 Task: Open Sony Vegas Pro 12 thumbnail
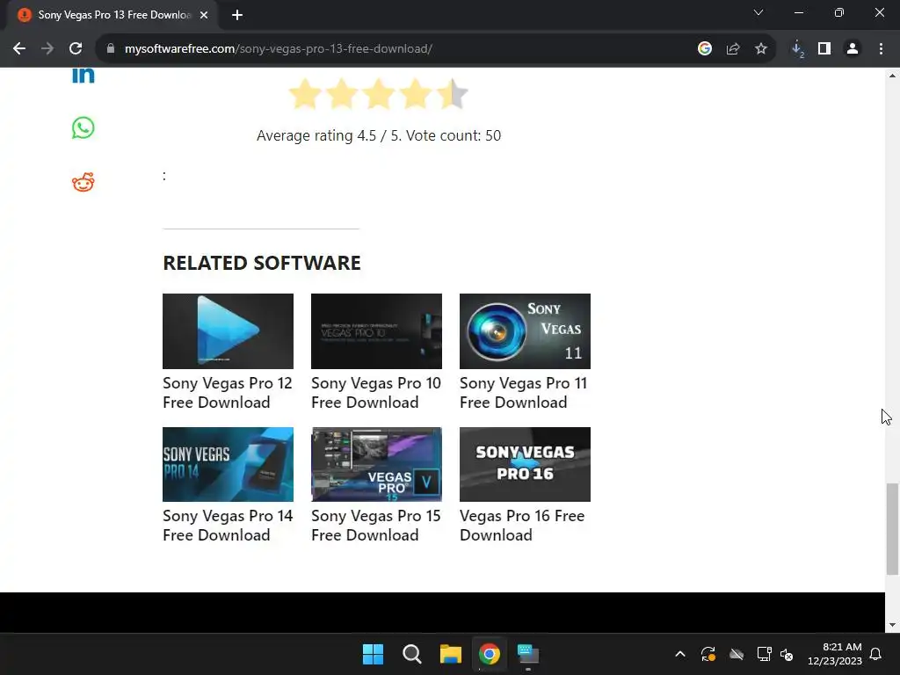228,331
